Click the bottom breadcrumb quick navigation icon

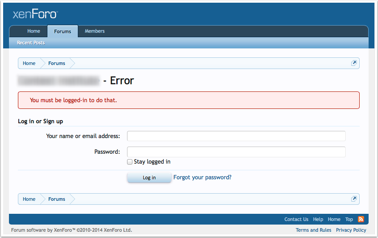coord(354,199)
